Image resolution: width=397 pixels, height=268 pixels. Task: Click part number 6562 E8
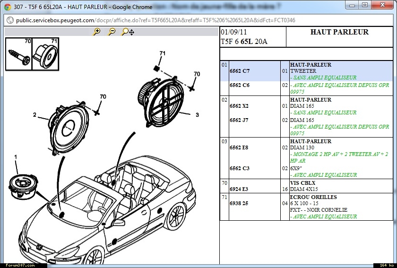[x=239, y=147]
